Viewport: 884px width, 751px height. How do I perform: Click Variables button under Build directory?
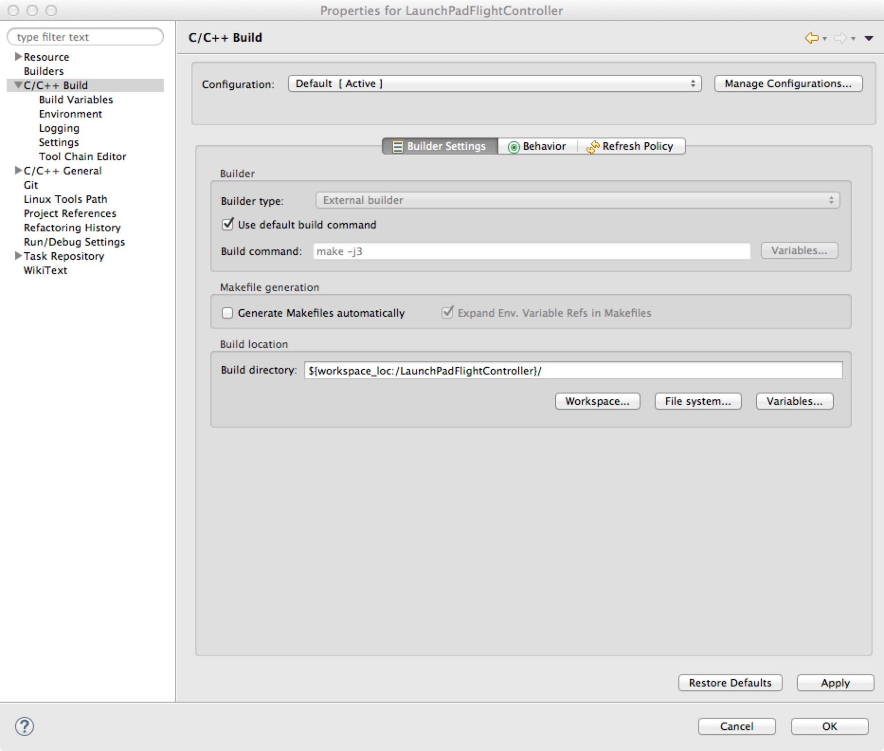pyautogui.click(x=794, y=401)
